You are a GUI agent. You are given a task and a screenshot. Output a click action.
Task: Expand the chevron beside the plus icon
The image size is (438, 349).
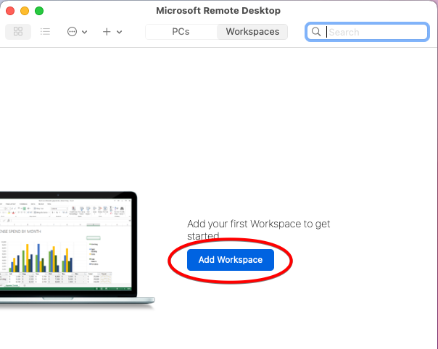click(x=120, y=33)
